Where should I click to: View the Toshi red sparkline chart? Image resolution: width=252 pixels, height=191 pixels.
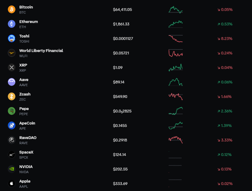point(175,39)
